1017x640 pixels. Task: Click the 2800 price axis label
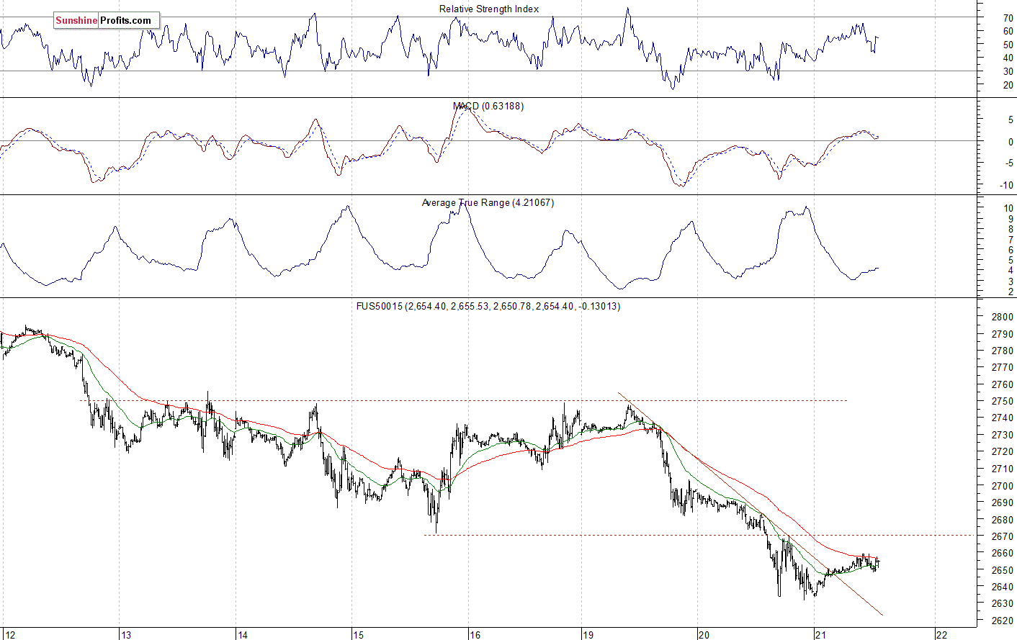click(1003, 317)
